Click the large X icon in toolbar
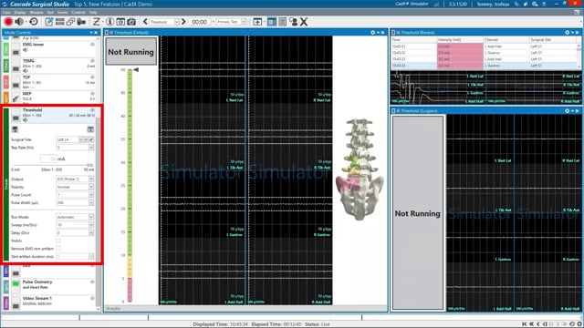 point(304,22)
